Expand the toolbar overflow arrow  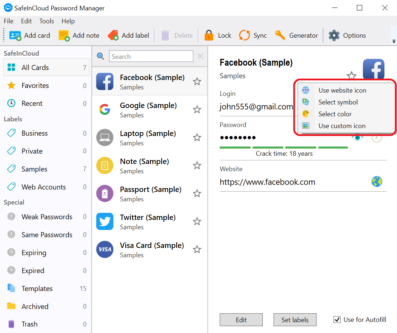394,41
